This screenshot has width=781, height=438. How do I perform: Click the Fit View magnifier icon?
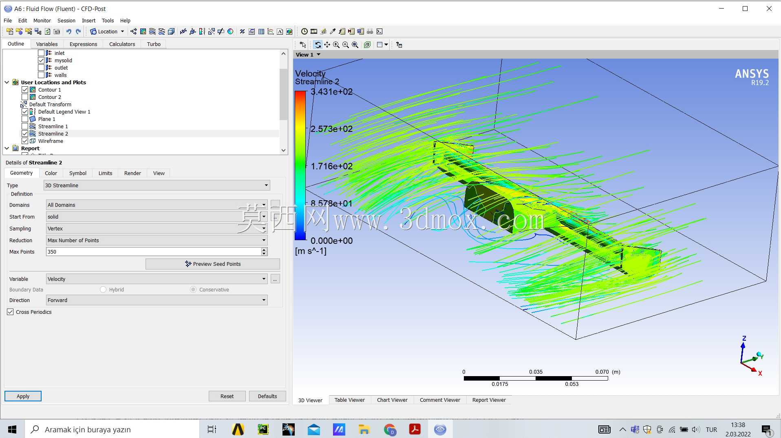point(355,45)
